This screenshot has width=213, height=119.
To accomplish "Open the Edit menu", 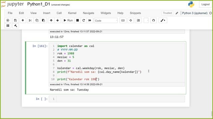I will click(x=21, y=13).
